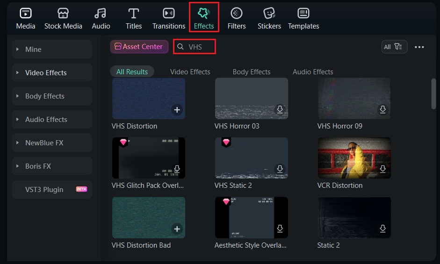Viewport: 440px width, 264px height.
Task: Click the search magnifier icon
Action: pyautogui.click(x=180, y=47)
